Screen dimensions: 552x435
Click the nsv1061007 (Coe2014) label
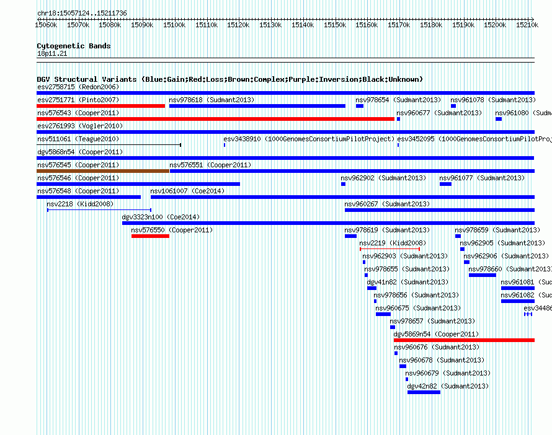tap(187, 191)
